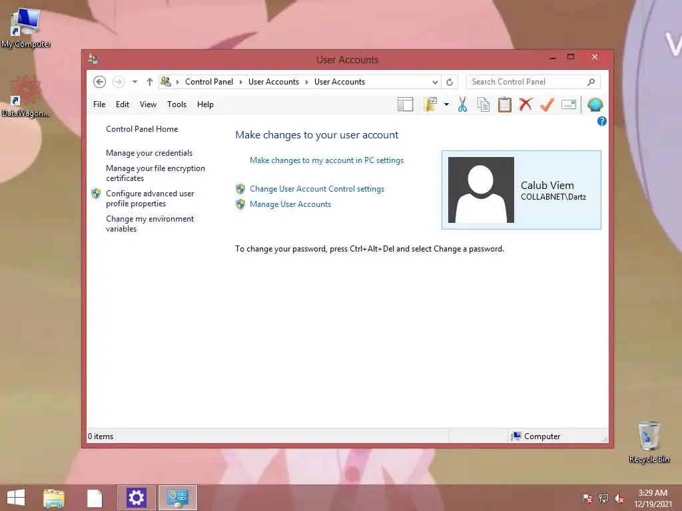Go to Control Panel Home
The image size is (682, 511).
[142, 129]
